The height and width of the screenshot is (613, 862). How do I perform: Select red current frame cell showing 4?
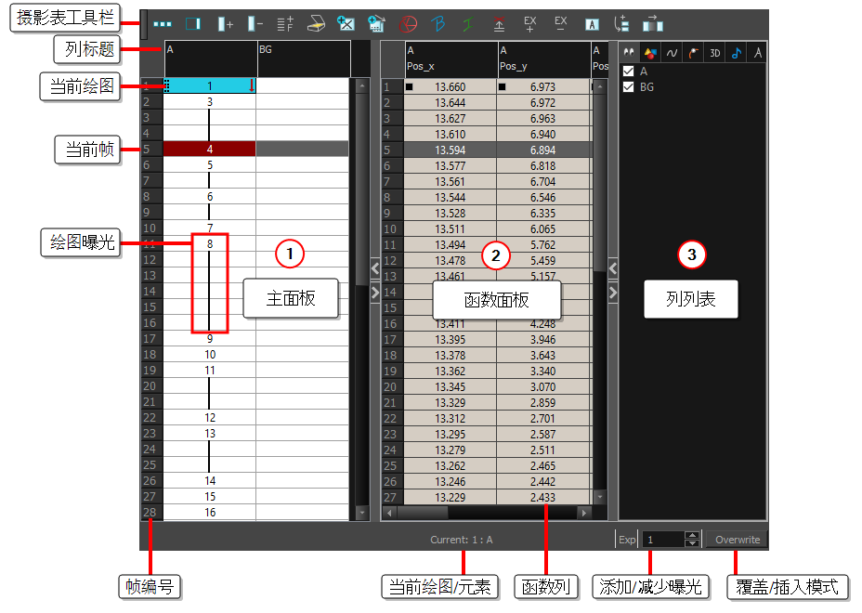pyautogui.click(x=209, y=149)
